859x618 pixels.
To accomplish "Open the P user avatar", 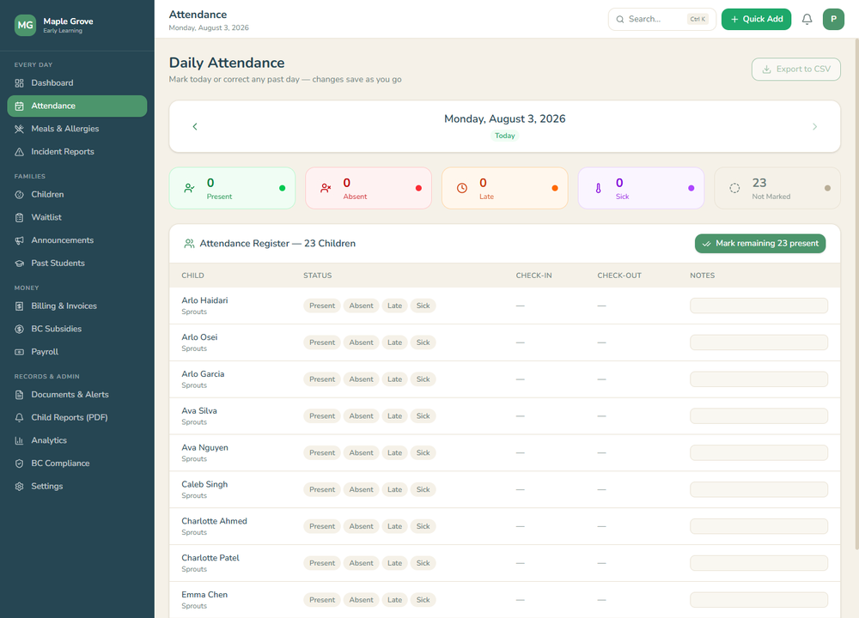I will click(x=833, y=19).
